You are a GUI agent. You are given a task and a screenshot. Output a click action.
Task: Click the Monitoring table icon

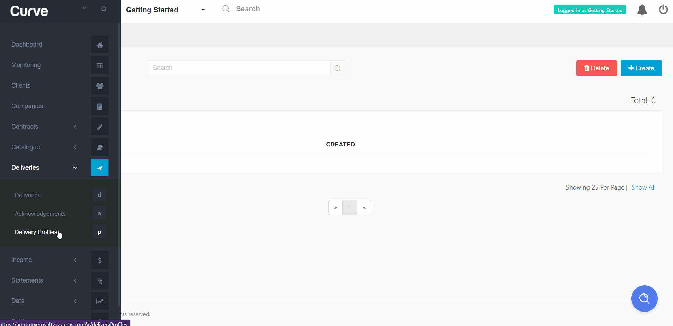pyautogui.click(x=100, y=65)
